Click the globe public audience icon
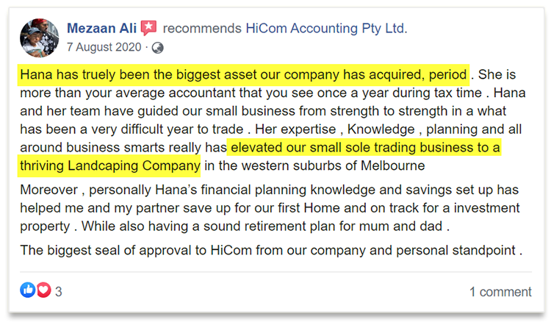The width and height of the screenshot is (551, 325). (x=157, y=49)
